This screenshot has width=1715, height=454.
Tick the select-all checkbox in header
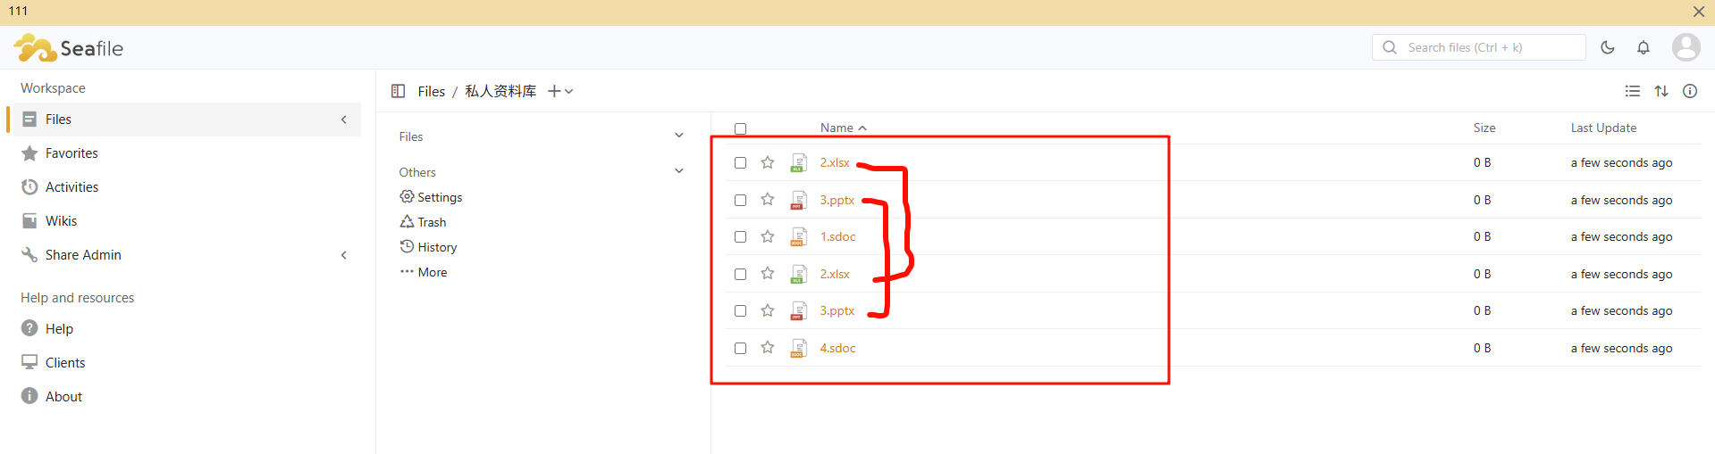pyautogui.click(x=740, y=128)
